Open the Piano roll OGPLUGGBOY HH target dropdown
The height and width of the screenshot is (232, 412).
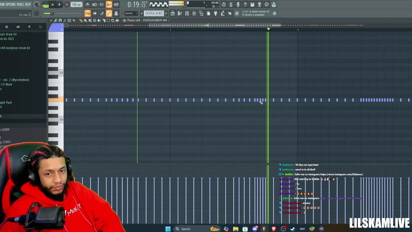click(x=148, y=20)
